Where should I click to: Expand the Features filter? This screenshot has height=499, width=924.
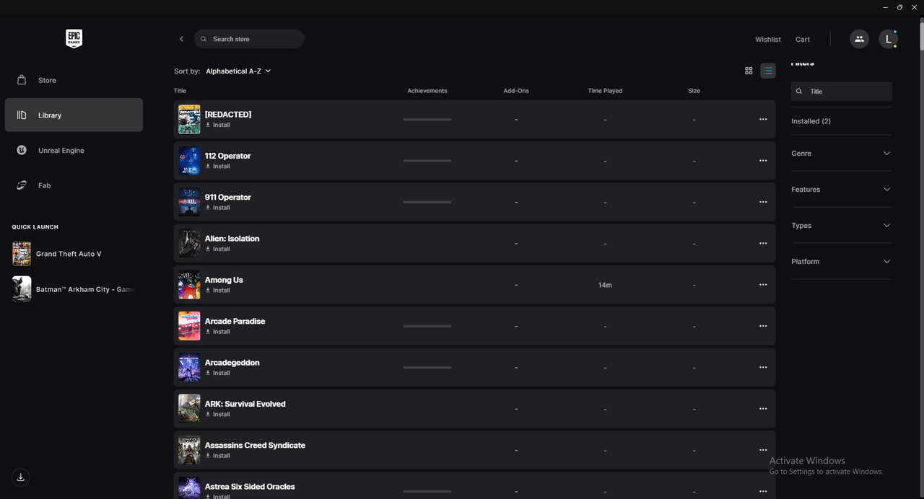coord(841,189)
